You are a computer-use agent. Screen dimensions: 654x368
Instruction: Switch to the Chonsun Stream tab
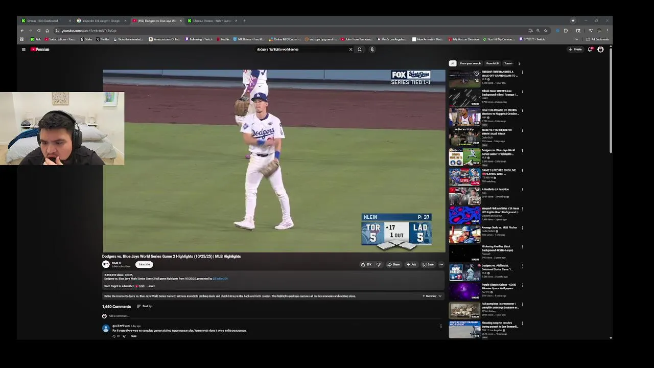coord(212,21)
